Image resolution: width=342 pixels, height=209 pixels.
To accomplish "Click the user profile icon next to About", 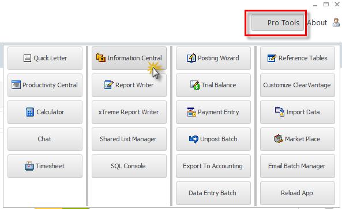I will [x=336, y=22].
